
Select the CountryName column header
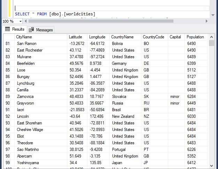pyautogui.click(x=122, y=37)
